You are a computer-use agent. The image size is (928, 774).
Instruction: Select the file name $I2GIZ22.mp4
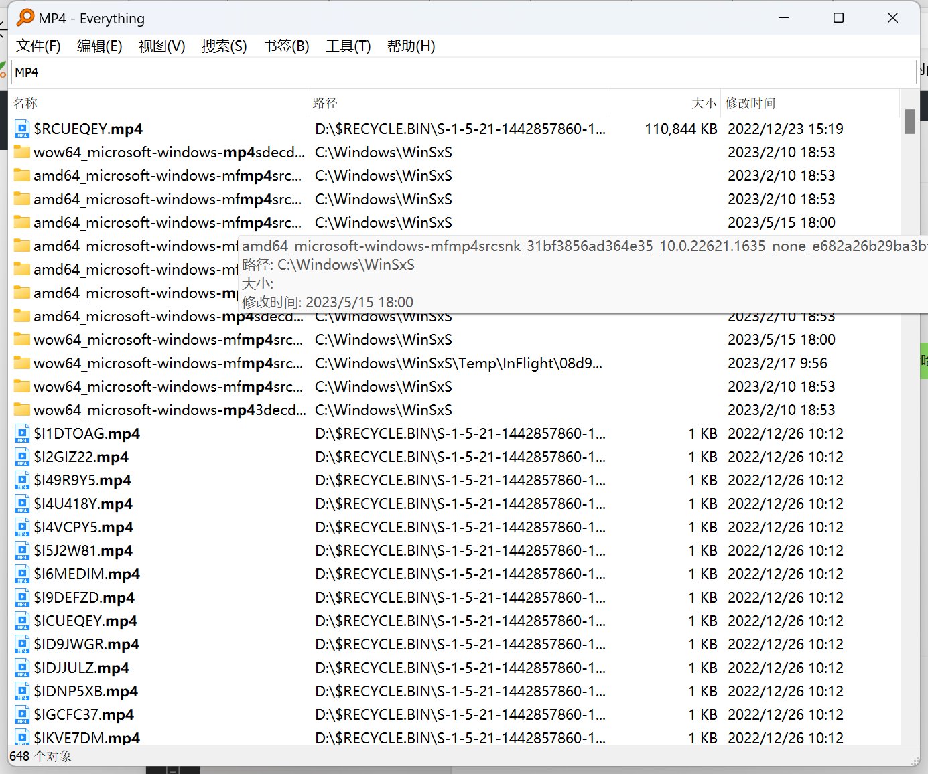pos(81,457)
